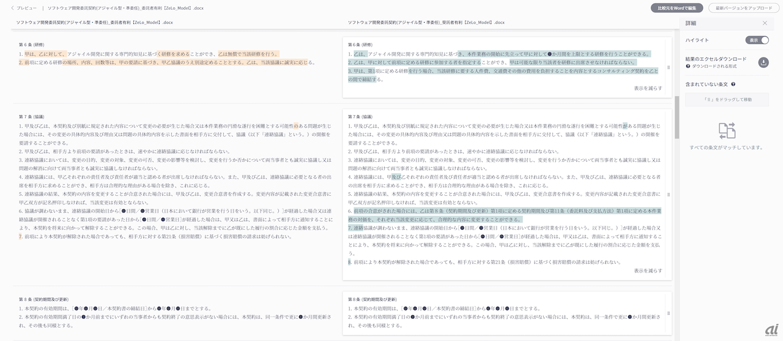
Task: Click 比較元をWordで編集 button
Action: (x=677, y=8)
